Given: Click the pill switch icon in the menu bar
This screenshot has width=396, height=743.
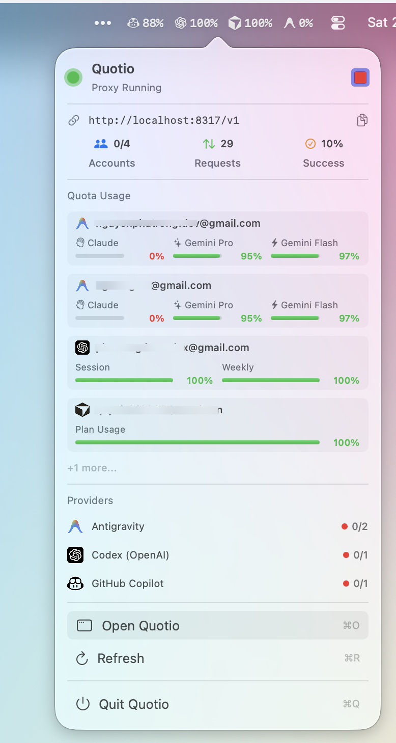Looking at the screenshot, I should click(338, 22).
